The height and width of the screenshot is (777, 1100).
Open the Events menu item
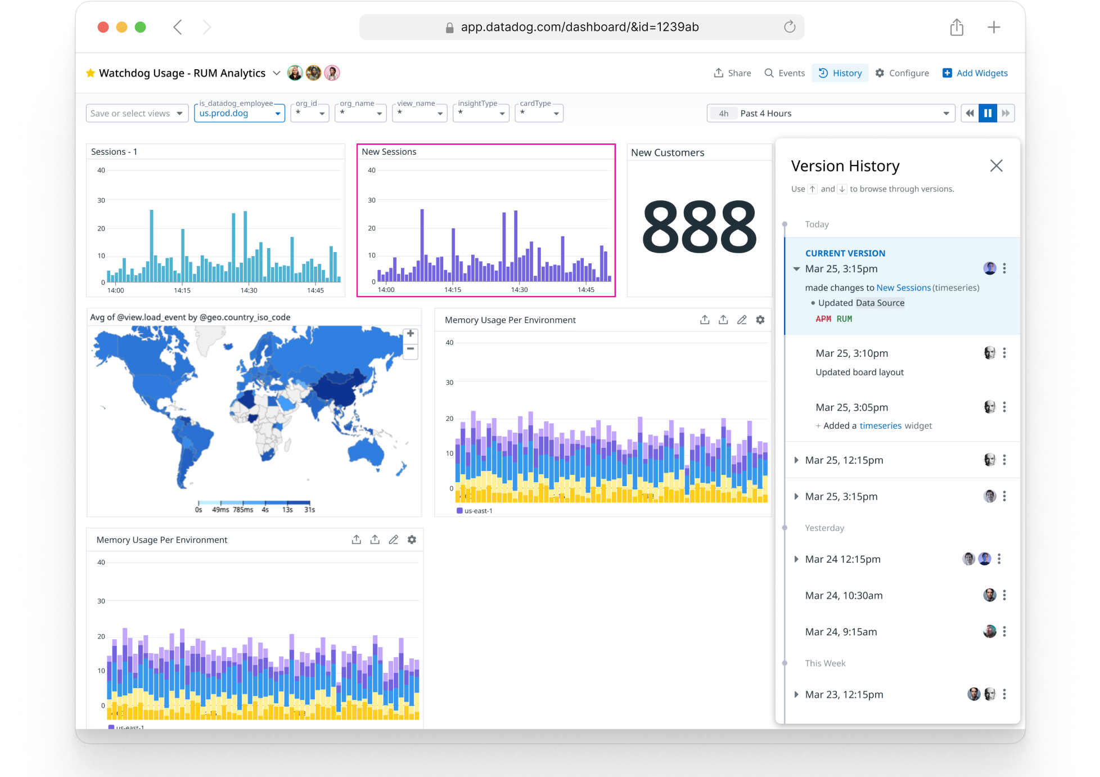(x=785, y=73)
